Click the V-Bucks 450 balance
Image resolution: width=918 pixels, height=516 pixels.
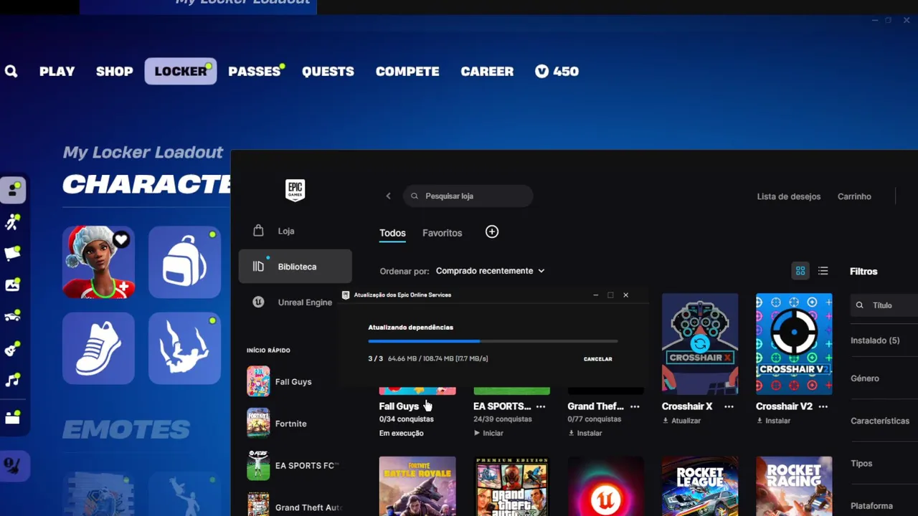click(557, 71)
